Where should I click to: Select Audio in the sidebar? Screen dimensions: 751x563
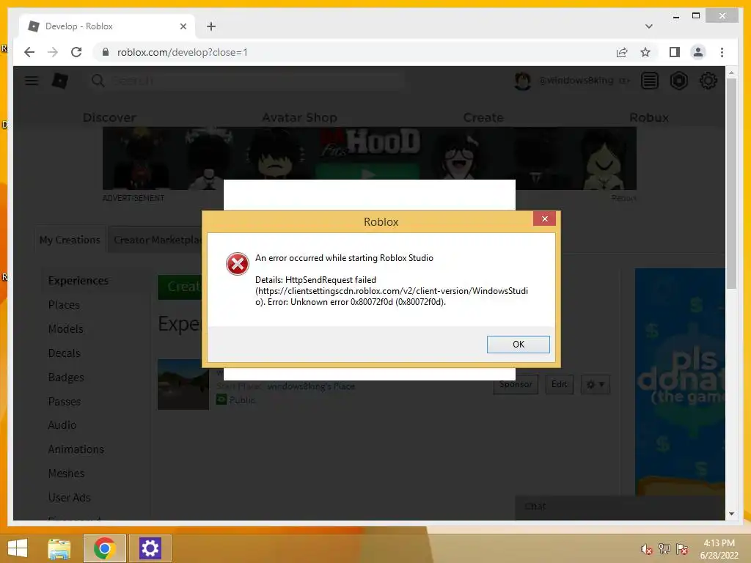(x=62, y=425)
